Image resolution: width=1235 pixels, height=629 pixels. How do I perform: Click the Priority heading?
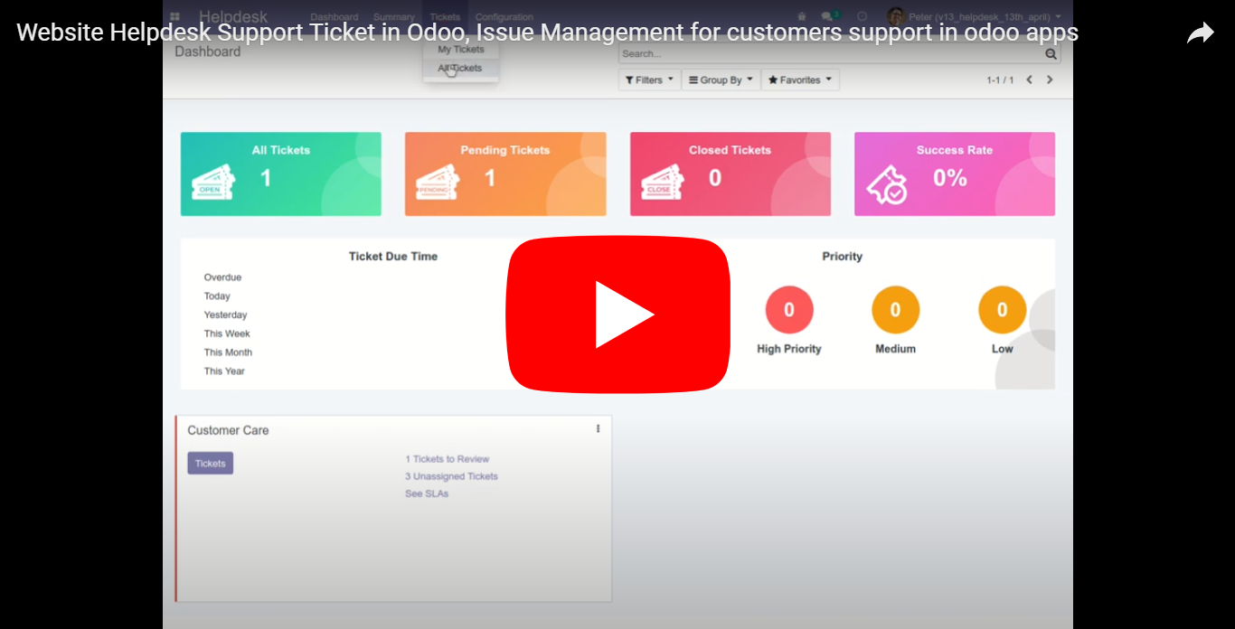click(x=842, y=257)
